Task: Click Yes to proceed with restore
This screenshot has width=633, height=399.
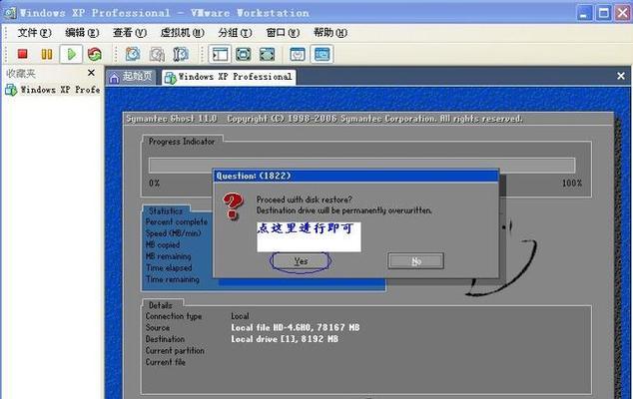Action: 301,261
